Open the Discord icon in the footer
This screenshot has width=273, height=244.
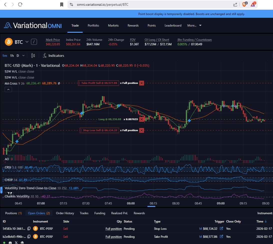click(x=10, y=242)
